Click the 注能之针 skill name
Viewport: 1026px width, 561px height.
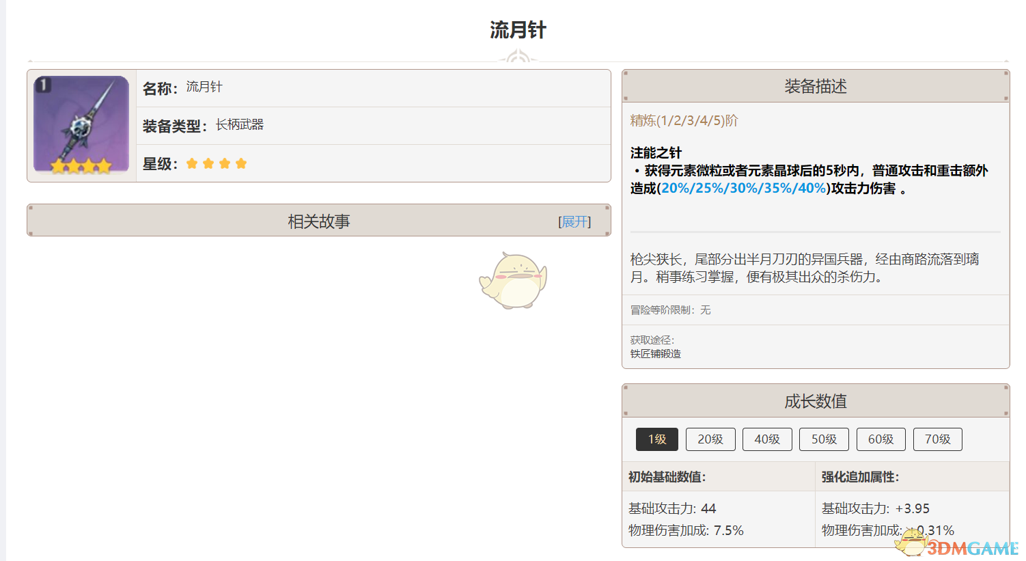pyautogui.click(x=656, y=153)
